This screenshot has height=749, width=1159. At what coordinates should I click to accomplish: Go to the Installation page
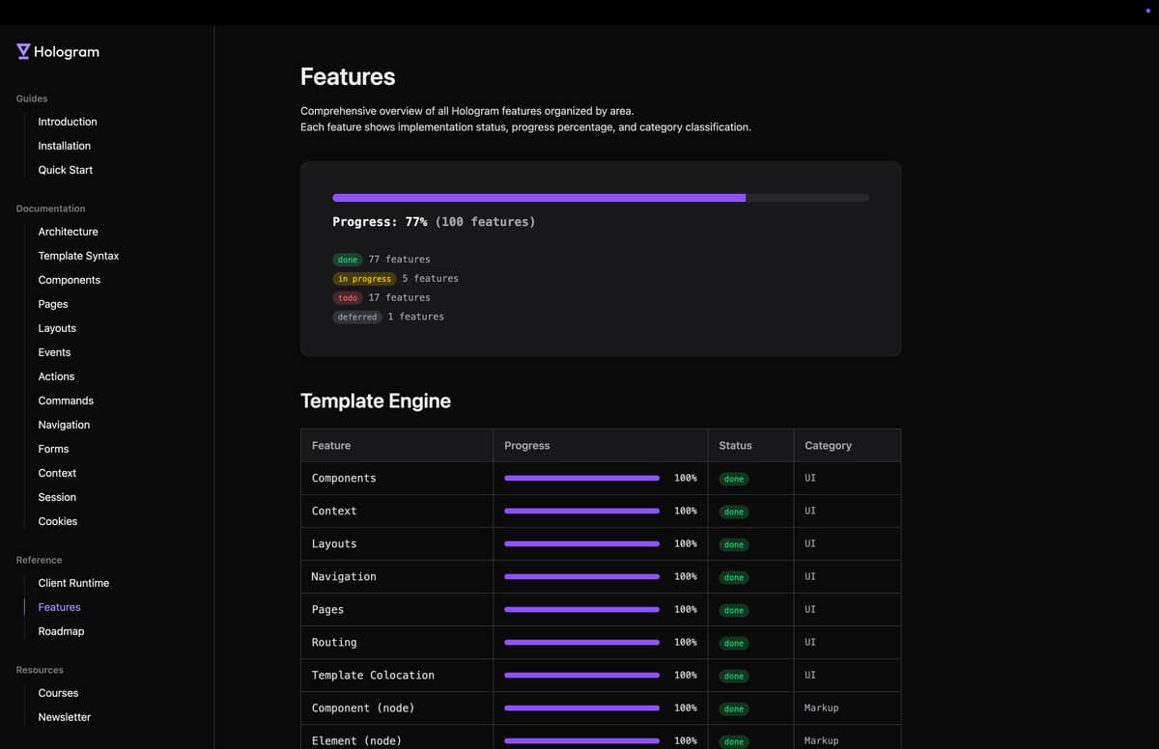[x=65, y=146]
